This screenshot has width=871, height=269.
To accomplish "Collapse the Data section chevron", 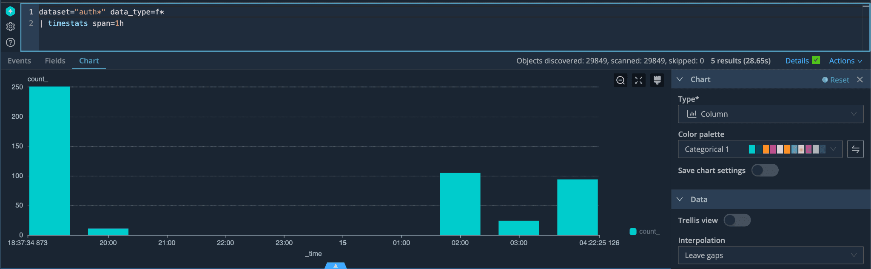I will pyautogui.click(x=680, y=199).
